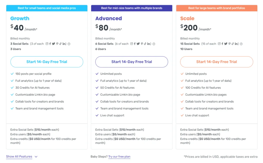Click the LinkedIn icon in Advanced plan

tap(149, 44)
